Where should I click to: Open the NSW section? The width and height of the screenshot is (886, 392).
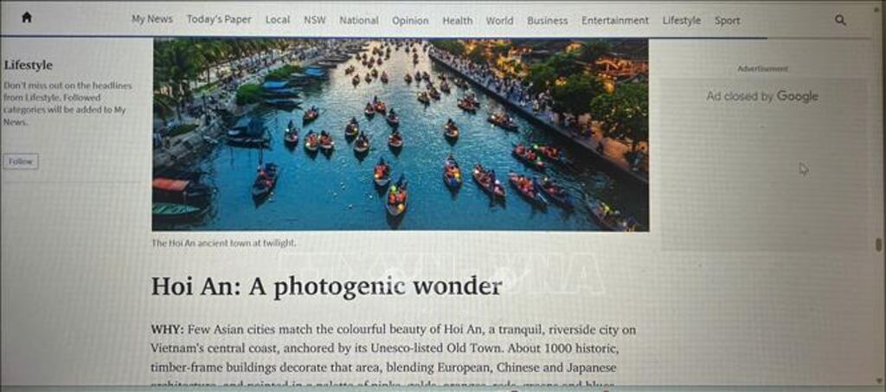(x=315, y=20)
